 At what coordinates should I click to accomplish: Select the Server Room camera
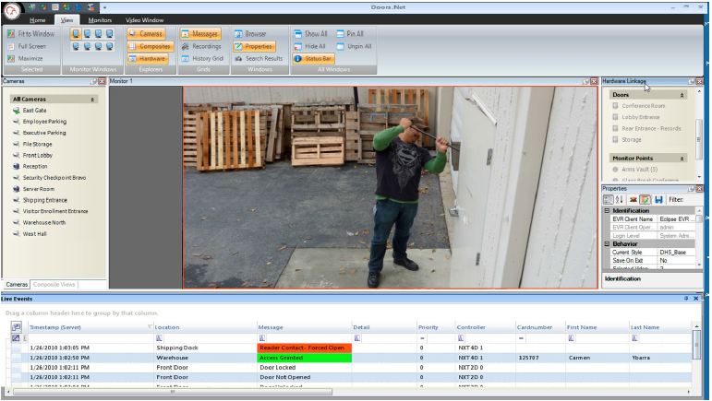click(34, 189)
